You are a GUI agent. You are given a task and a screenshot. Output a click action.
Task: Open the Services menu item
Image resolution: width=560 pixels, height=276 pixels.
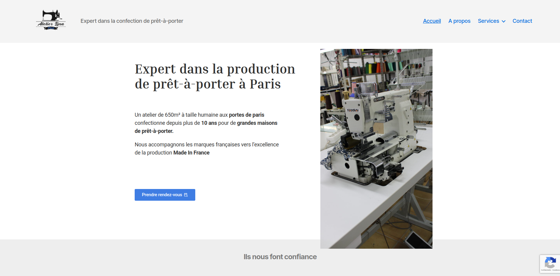(x=488, y=21)
